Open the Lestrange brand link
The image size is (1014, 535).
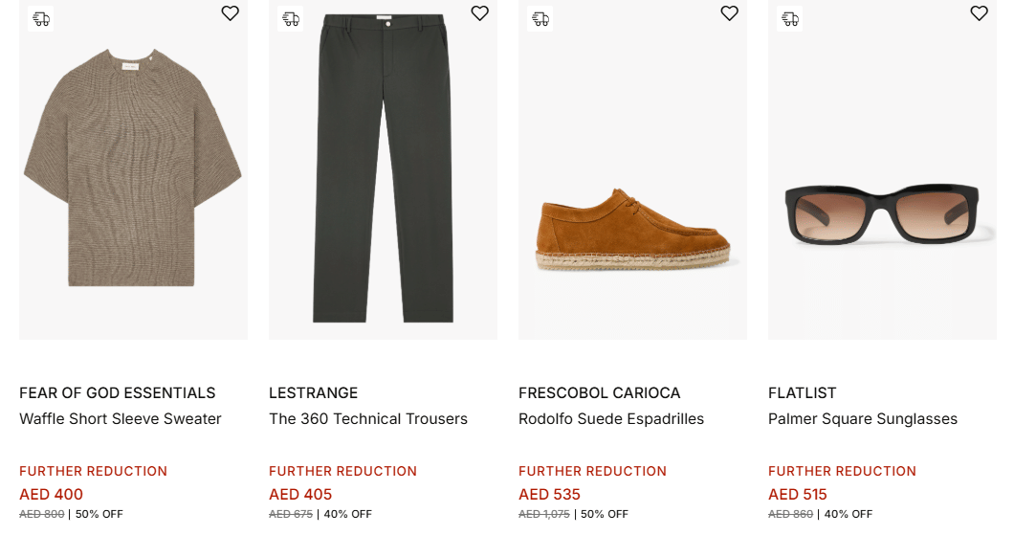(x=313, y=393)
